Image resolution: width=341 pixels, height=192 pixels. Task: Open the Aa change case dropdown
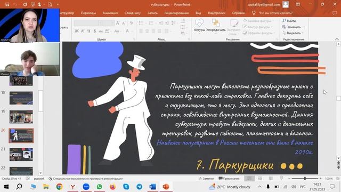tap(117, 31)
